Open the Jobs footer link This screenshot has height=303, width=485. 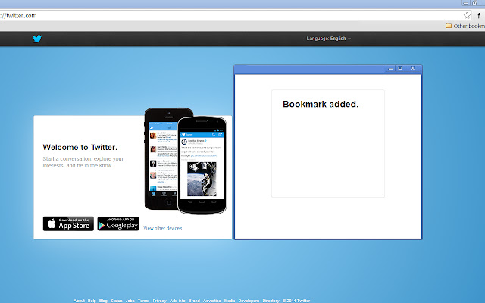point(130,301)
